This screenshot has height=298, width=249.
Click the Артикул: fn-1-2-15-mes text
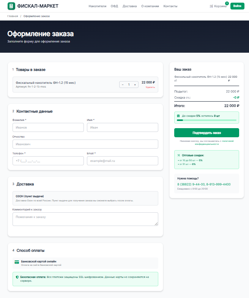[x=31, y=87]
